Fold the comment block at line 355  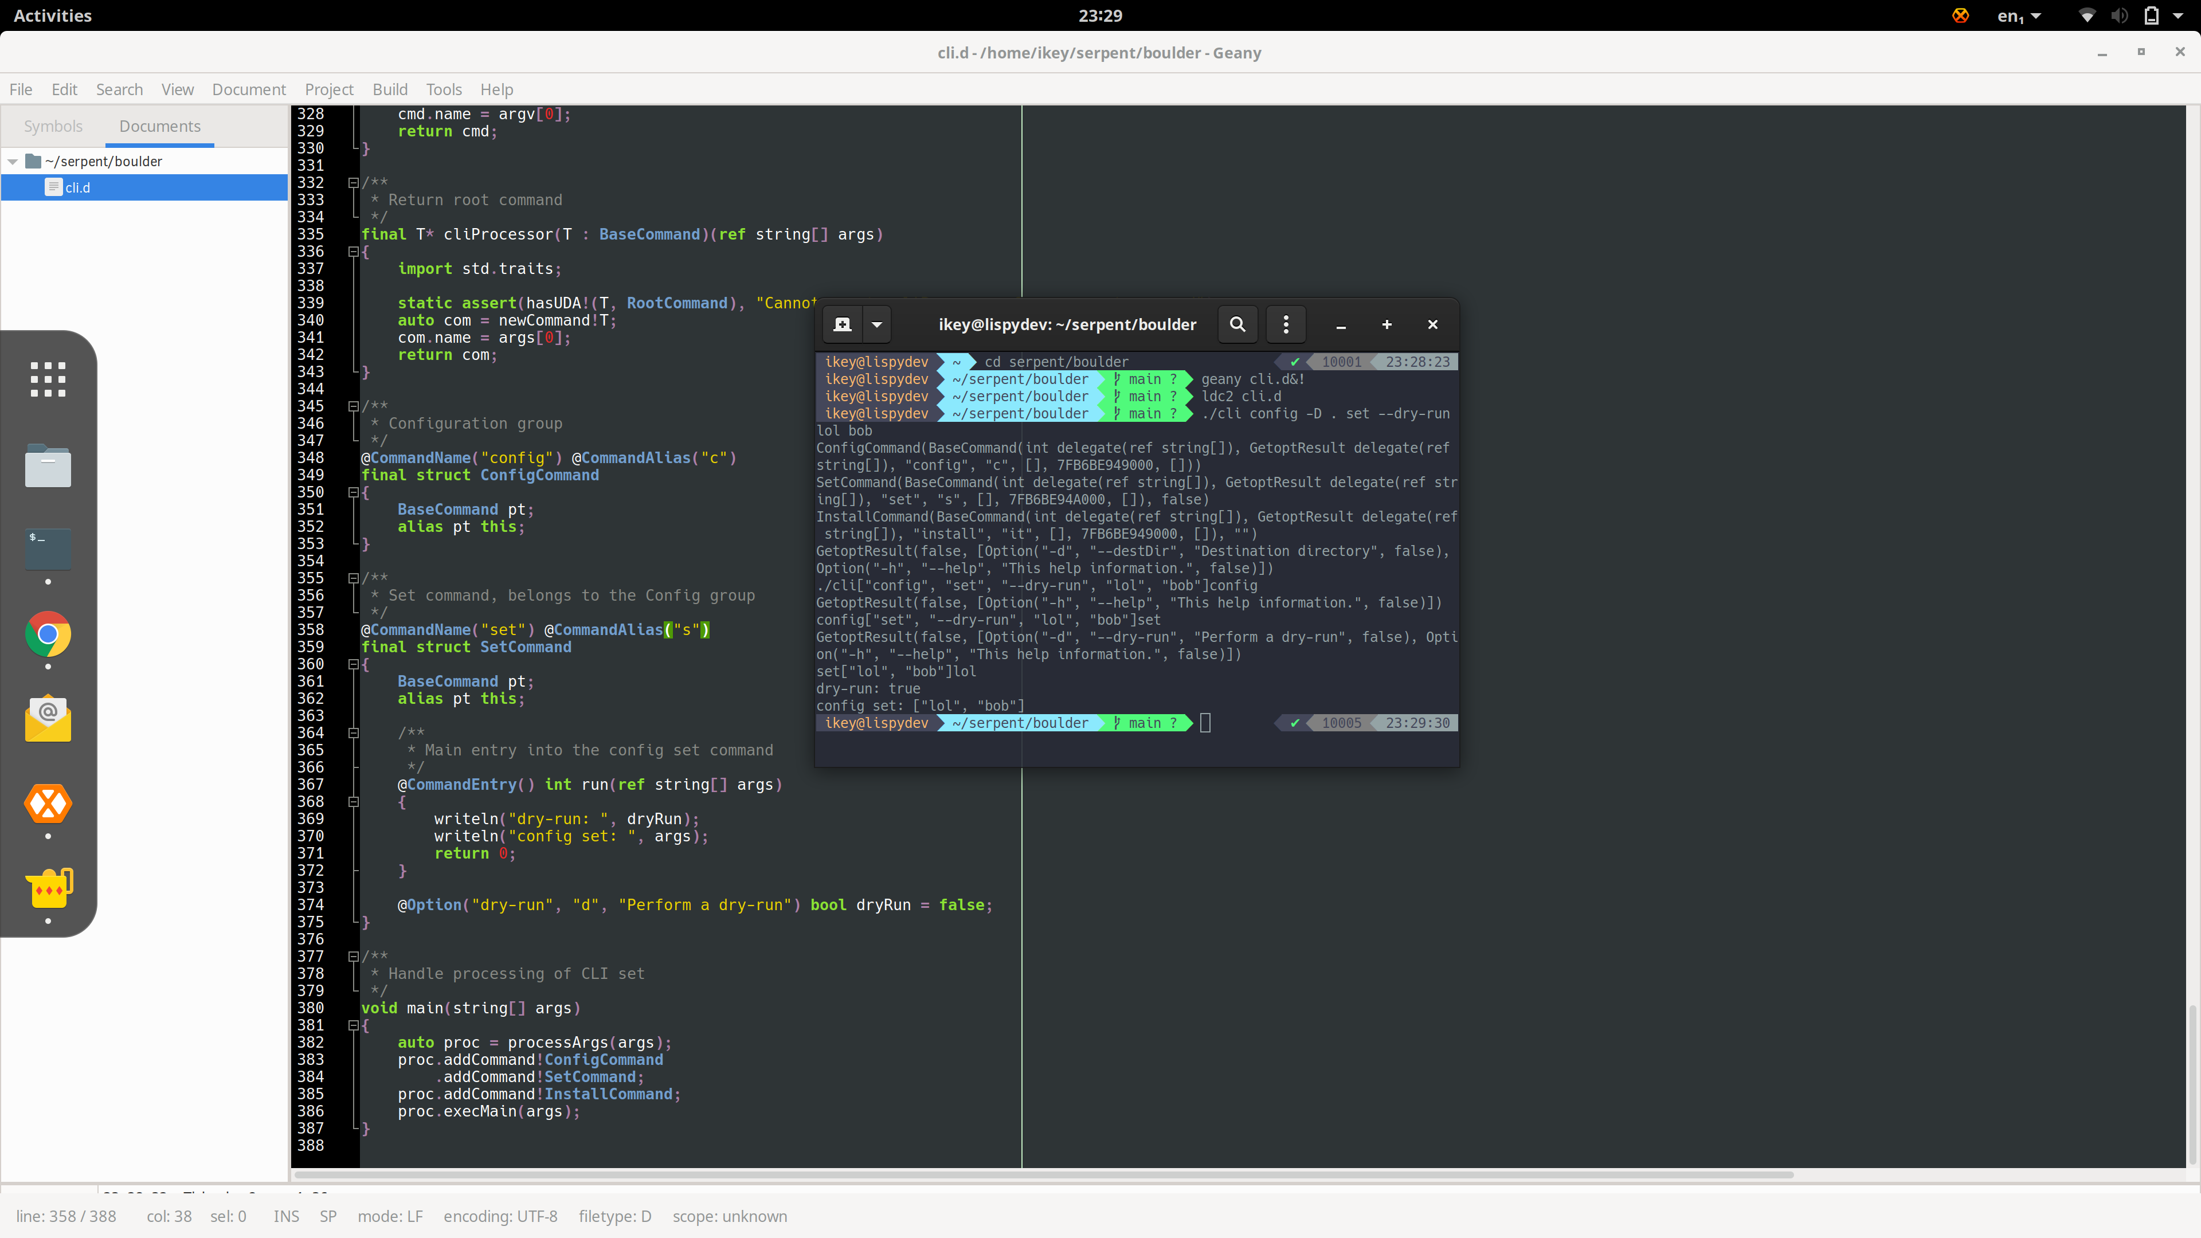[353, 578]
